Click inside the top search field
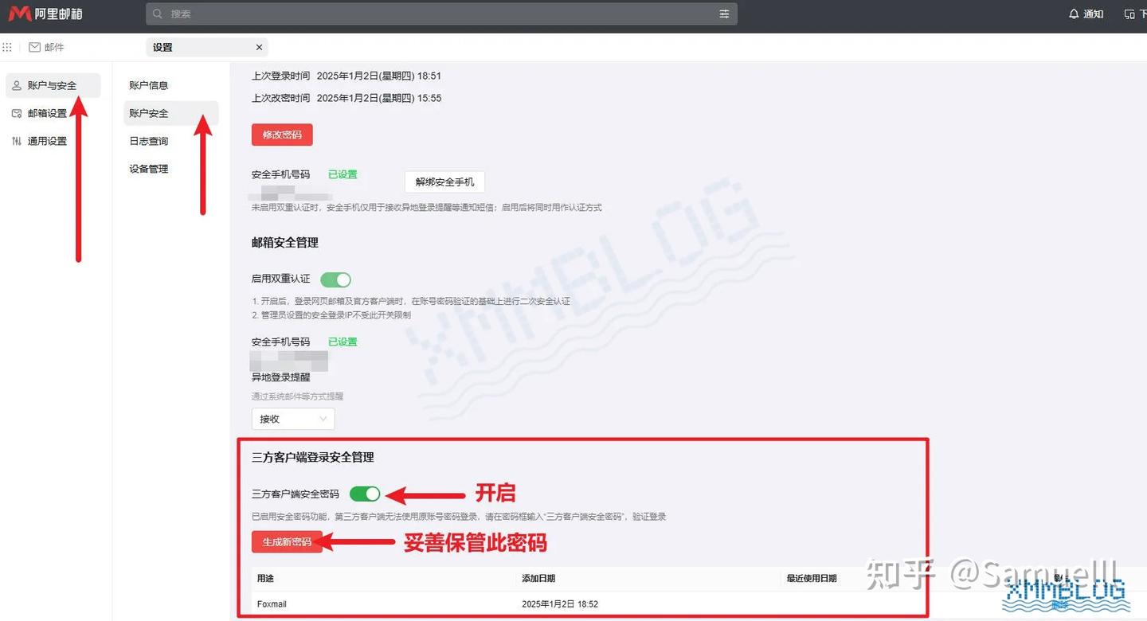 point(438,14)
